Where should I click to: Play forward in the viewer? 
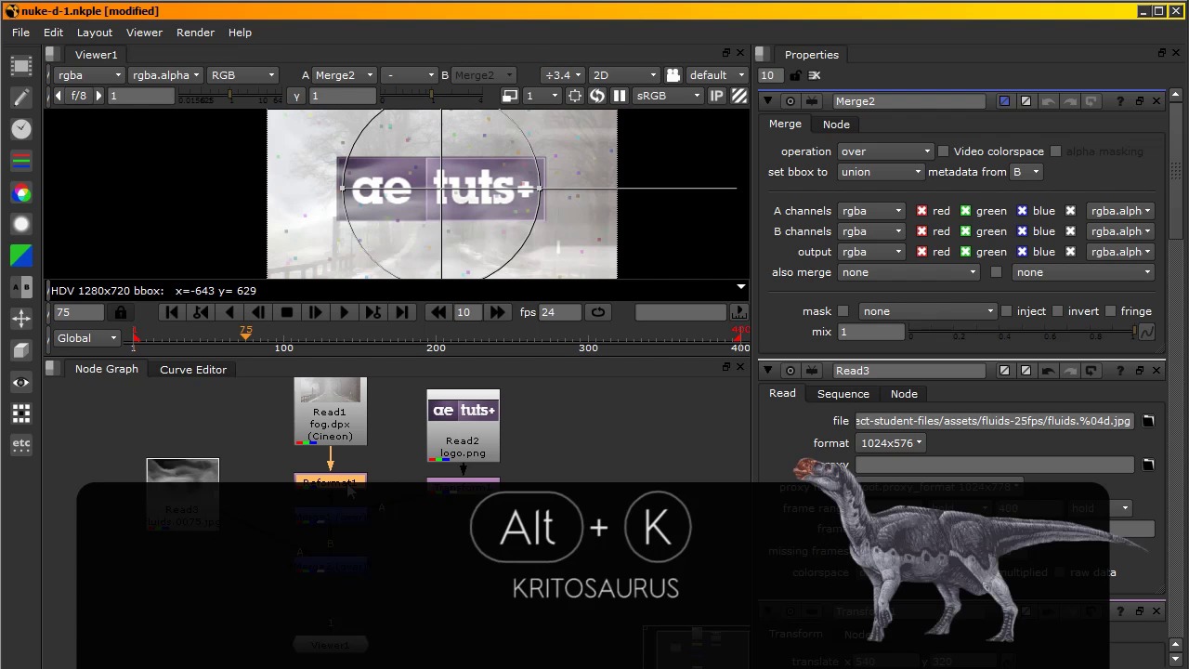tap(345, 313)
